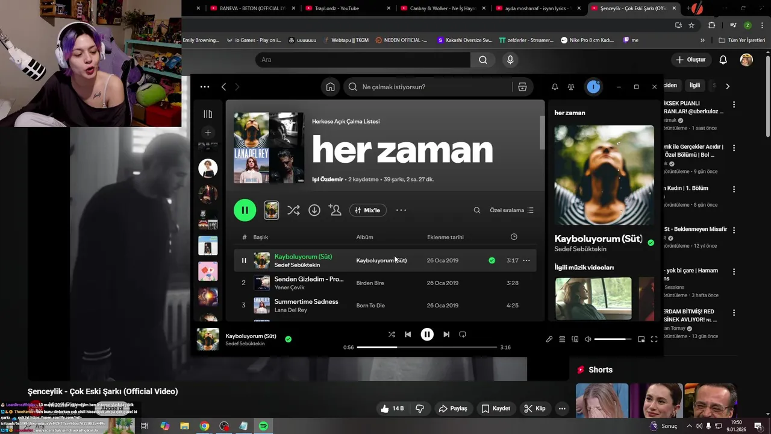Click YouTube search magnifier button
771x434 pixels.
tap(483, 60)
